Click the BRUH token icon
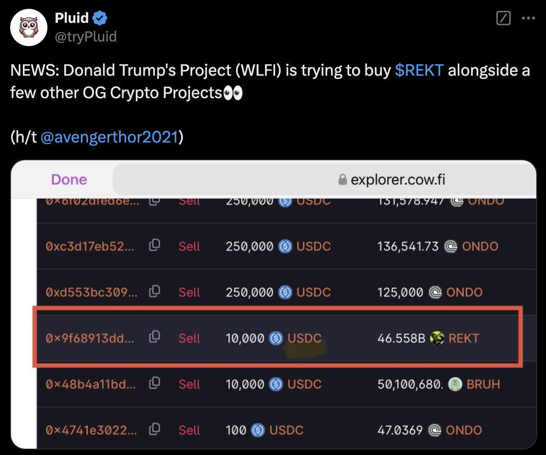Image resolution: width=546 pixels, height=455 pixels. [455, 384]
